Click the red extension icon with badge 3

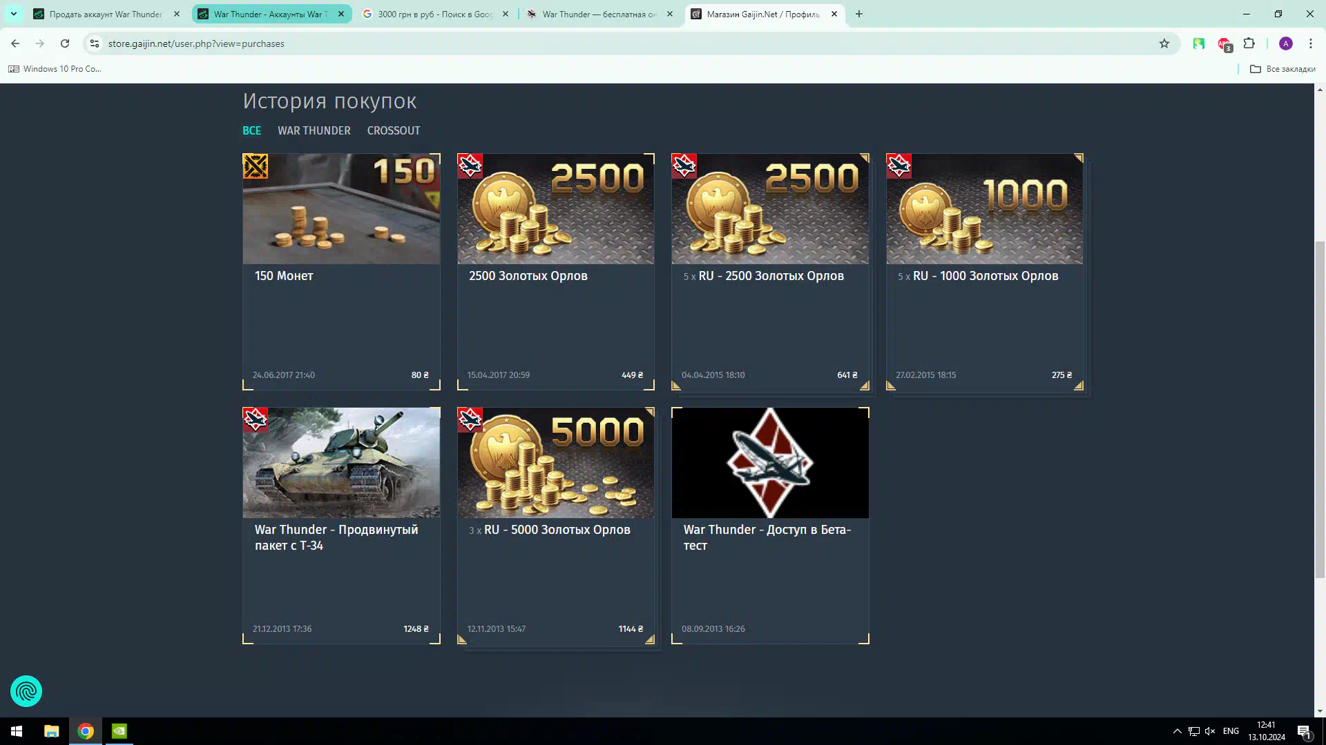coord(1224,44)
